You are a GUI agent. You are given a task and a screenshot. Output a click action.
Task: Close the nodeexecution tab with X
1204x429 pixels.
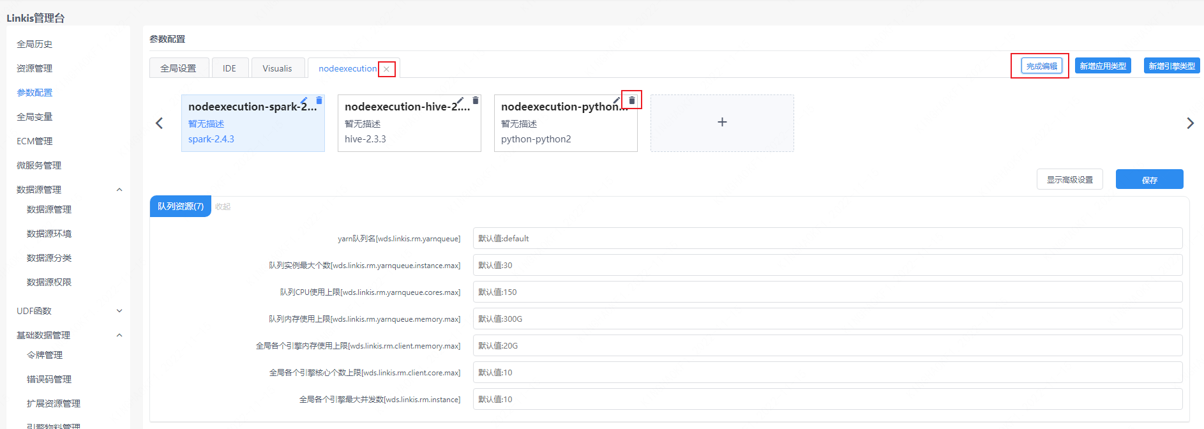(386, 69)
